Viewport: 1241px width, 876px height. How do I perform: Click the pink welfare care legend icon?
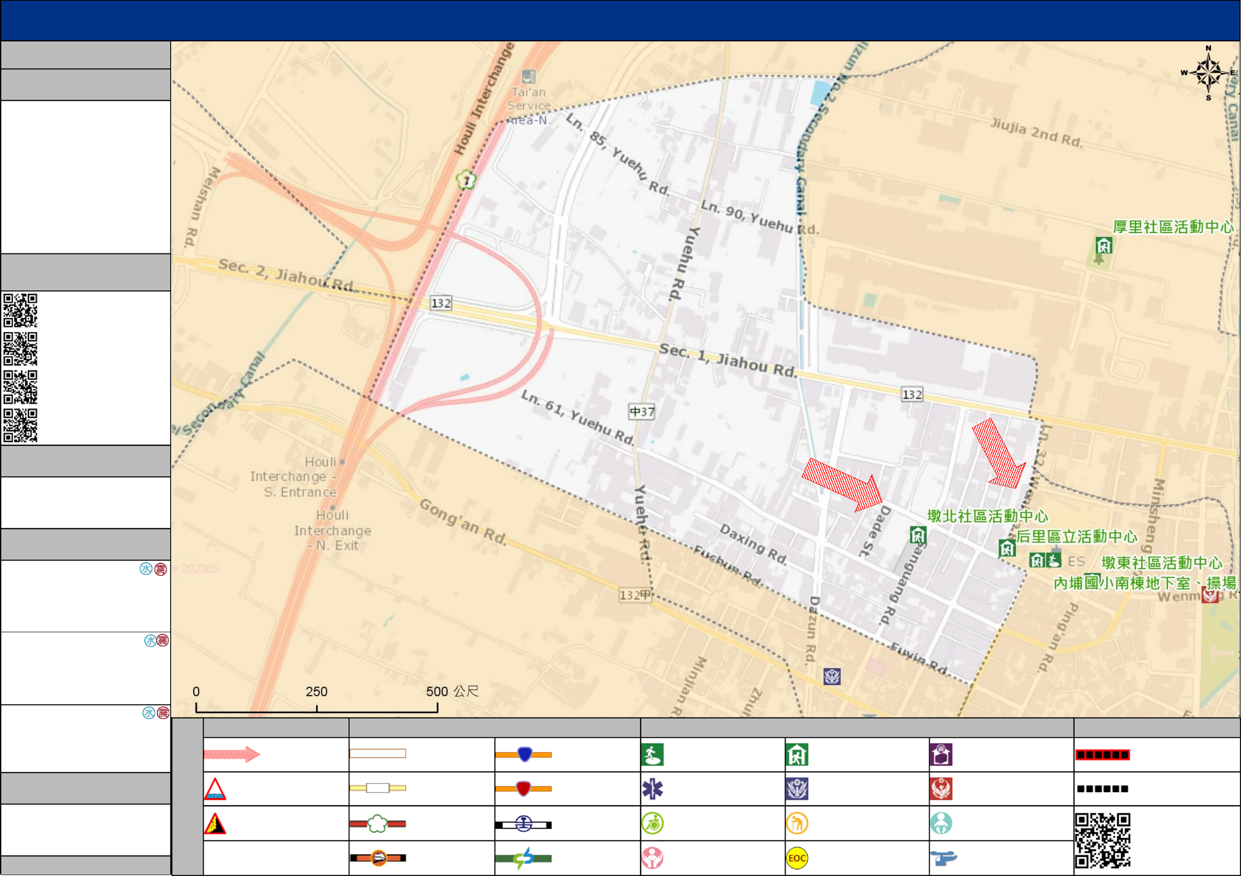pyautogui.click(x=652, y=858)
